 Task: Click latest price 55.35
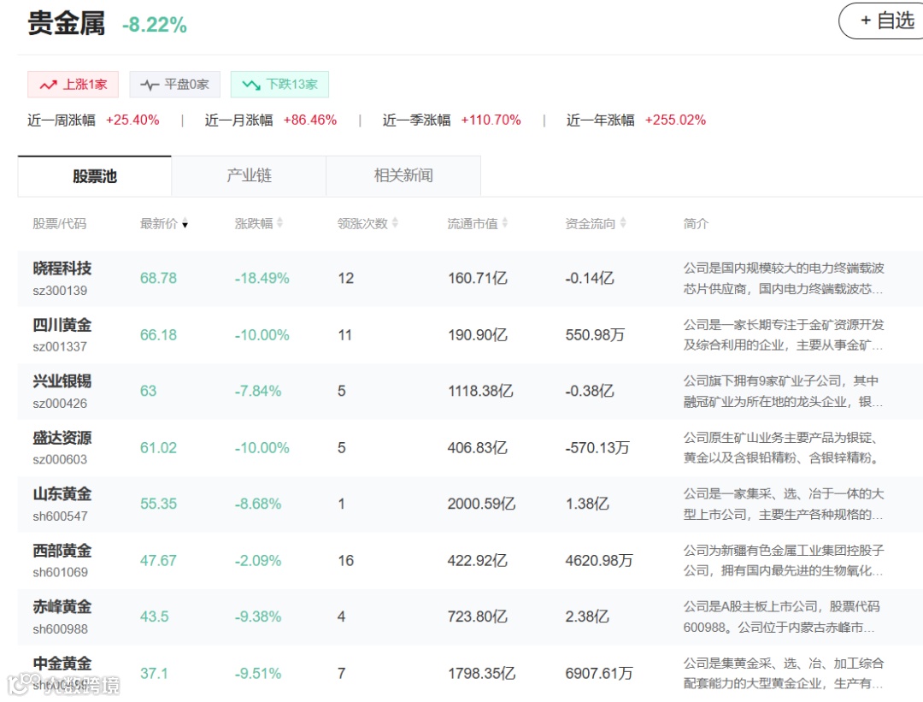tap(158, 504)
